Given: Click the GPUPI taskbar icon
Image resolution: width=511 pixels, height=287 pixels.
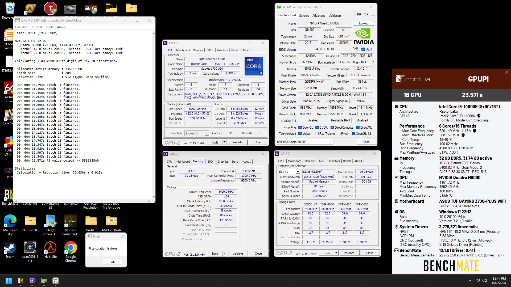Looking at the screenshot, I should coord(55,281).
